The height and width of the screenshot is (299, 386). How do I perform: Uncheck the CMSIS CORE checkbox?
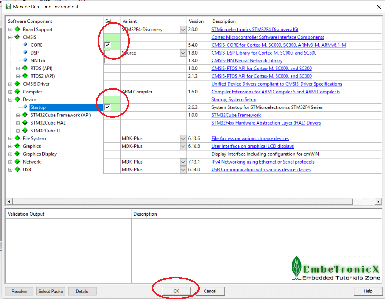[x=107, y=45]
